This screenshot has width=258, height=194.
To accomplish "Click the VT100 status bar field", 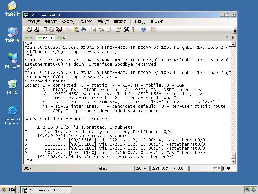I will click(x=181, y=168).
